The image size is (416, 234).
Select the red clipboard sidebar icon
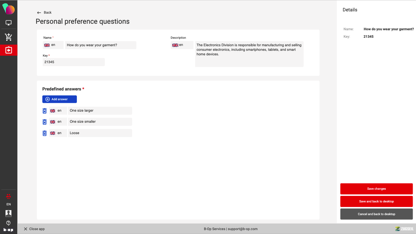click(8, 50)
